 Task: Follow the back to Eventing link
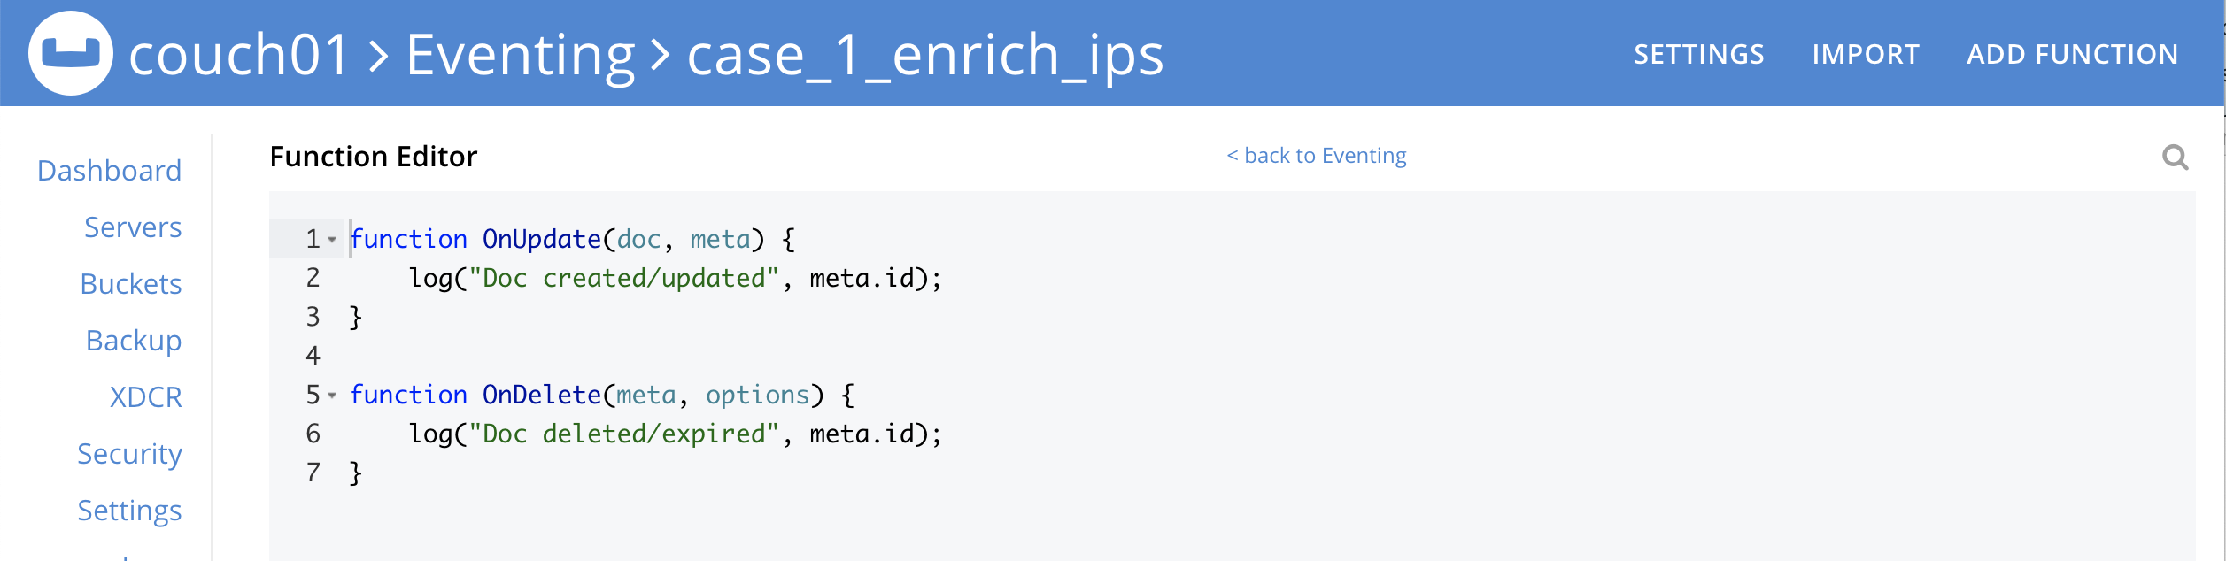(1316, 155)
